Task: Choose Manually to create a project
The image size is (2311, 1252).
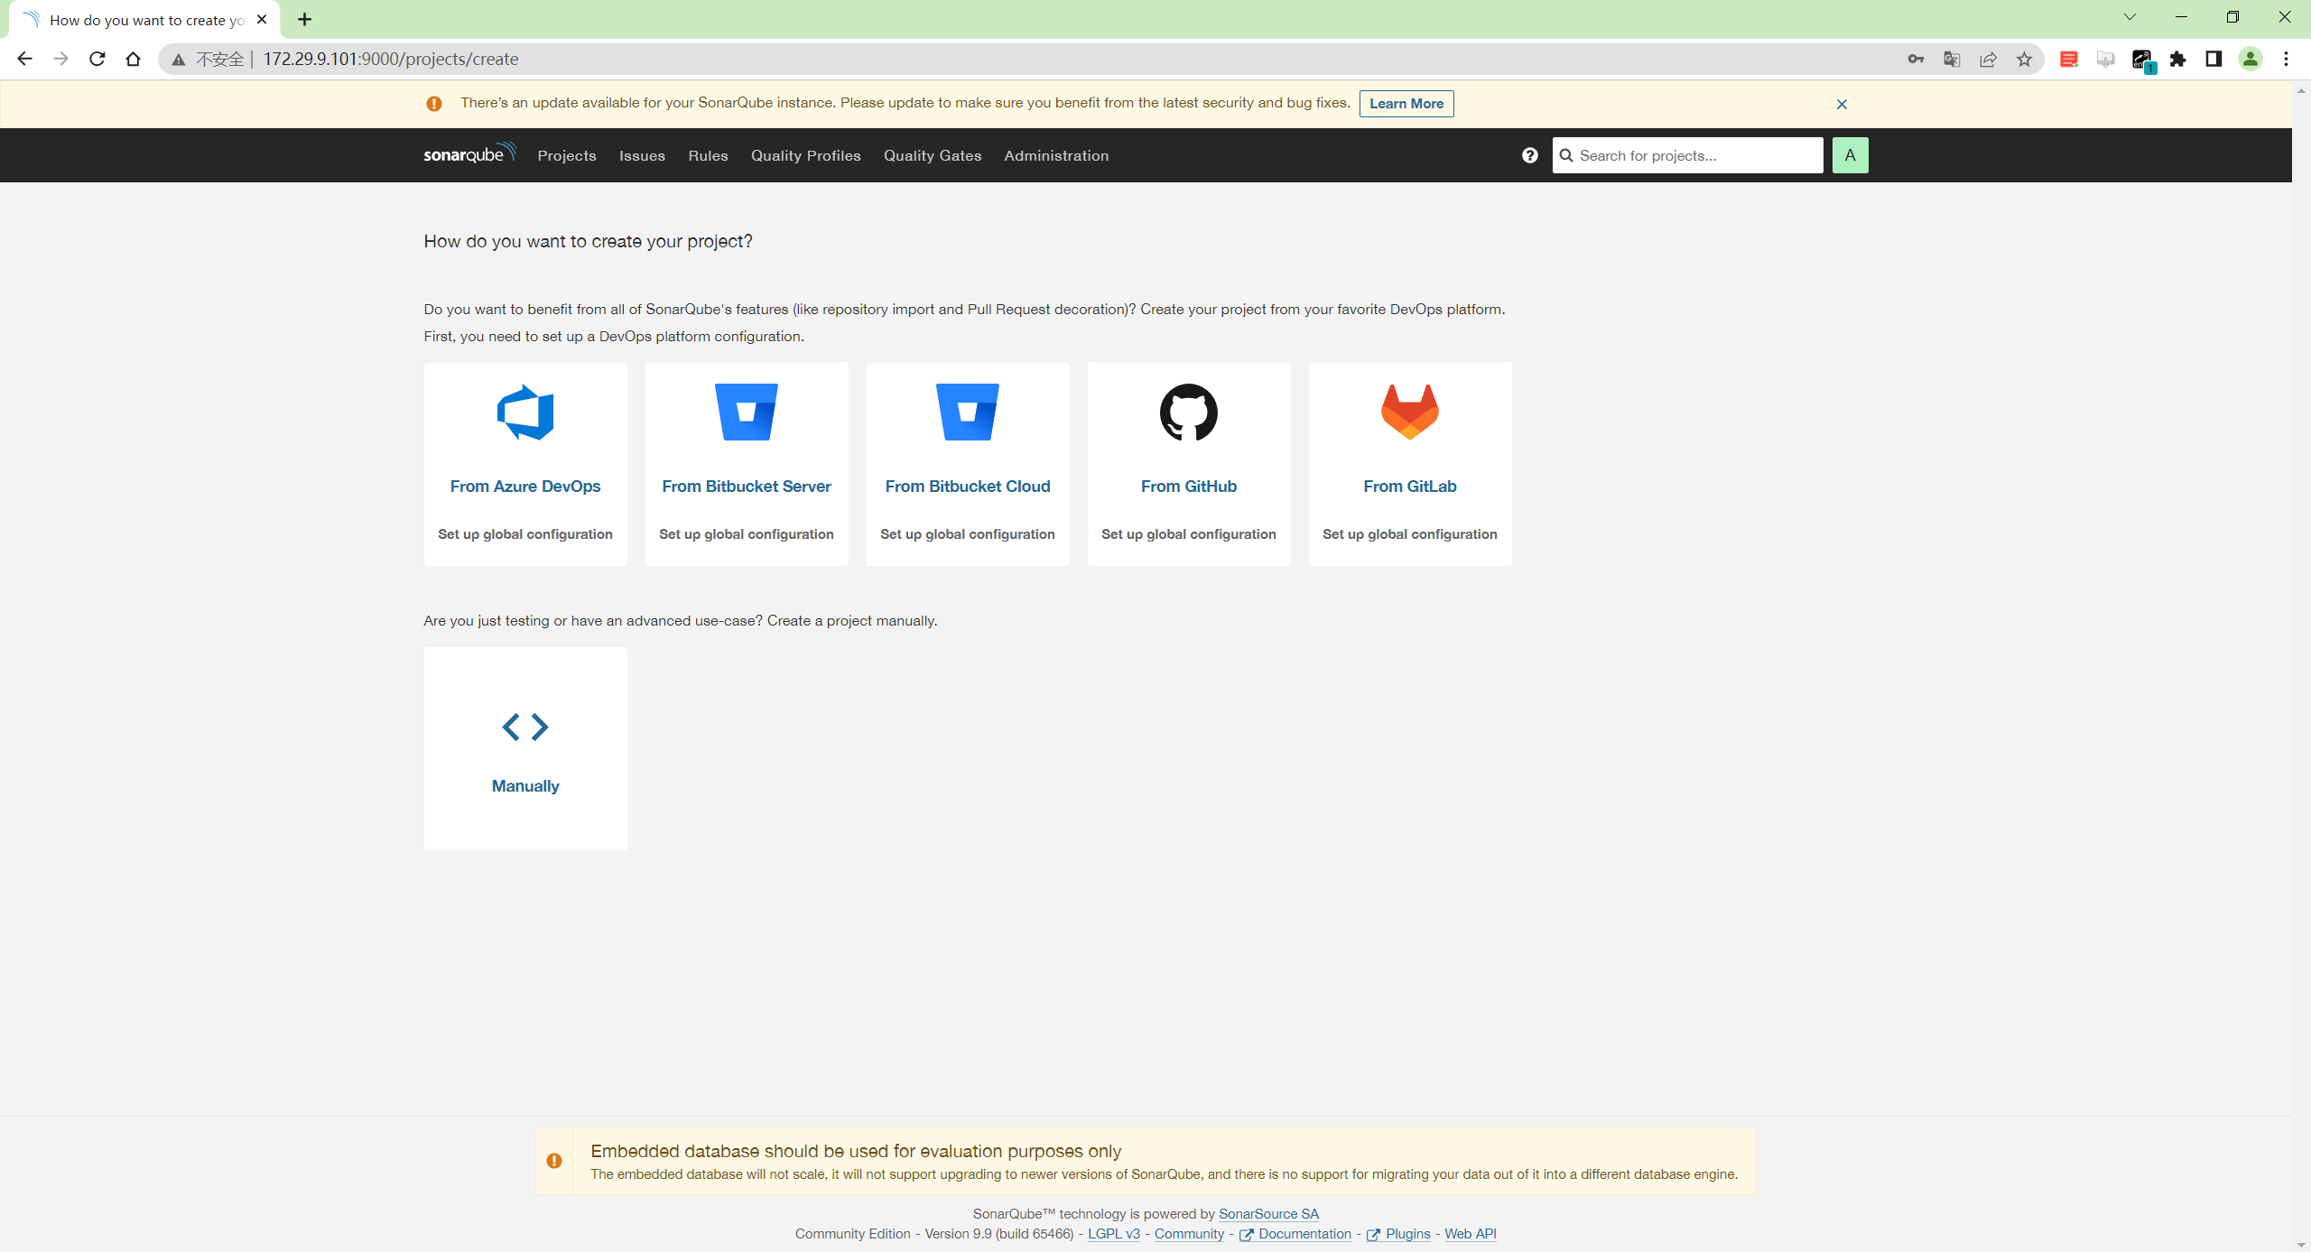Action: click(x=525, y=785)
